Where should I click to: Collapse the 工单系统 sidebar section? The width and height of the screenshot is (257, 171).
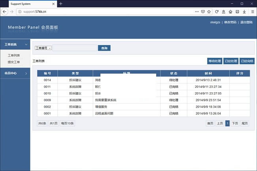point(15,45)
